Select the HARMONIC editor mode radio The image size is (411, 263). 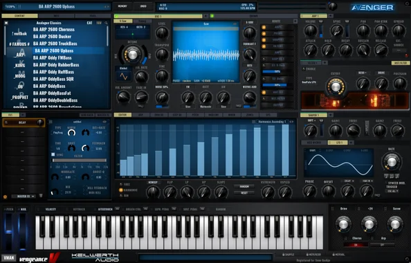[121, 190]
